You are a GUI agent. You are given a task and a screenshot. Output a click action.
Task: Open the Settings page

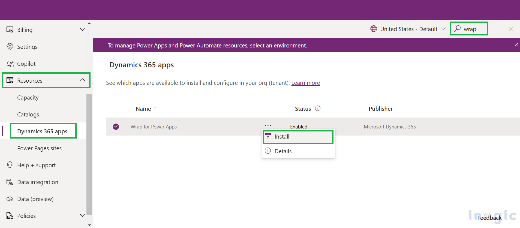click(x=27, y=47)
